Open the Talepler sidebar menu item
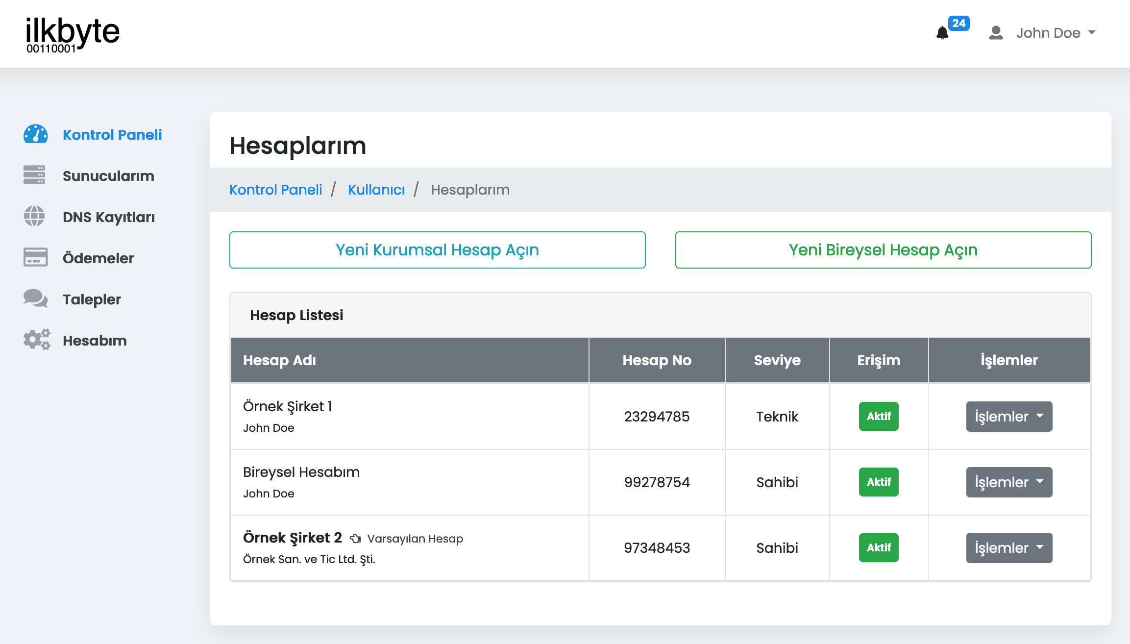Image resolution: width=1130 pixels, height=644 pixels. [92, 299]
